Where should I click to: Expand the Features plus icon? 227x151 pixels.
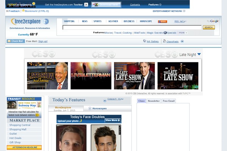tap(160, 5)
